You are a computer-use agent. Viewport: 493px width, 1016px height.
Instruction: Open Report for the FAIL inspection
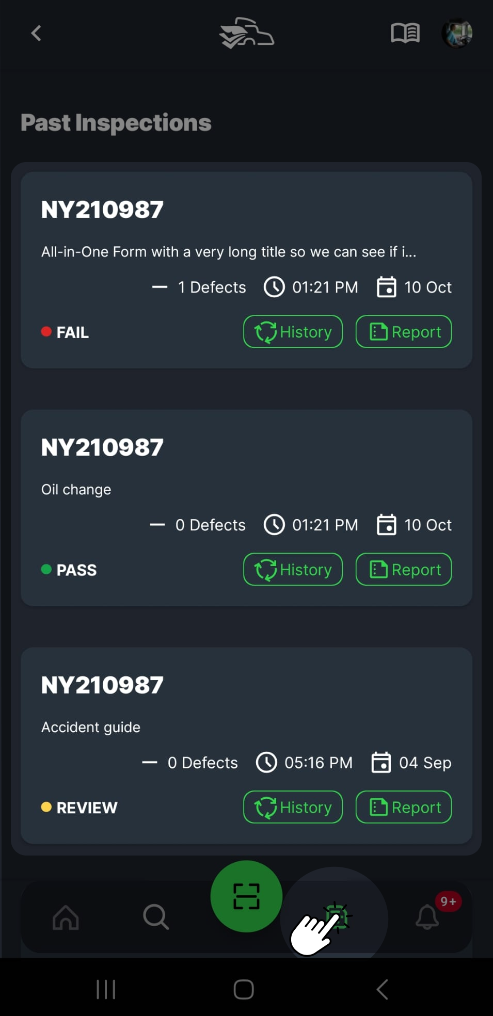[x=404, y=332]
